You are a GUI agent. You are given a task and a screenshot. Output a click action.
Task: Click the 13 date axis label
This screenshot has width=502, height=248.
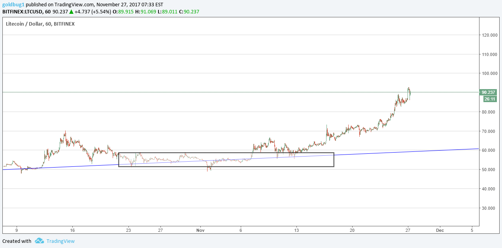[296, 230]
